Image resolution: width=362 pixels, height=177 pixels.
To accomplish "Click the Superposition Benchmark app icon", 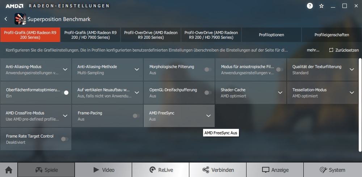I will pos(20,19).
